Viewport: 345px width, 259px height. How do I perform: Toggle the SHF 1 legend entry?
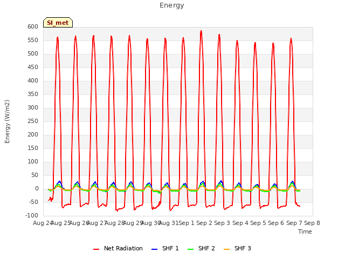tap(165, 248)
